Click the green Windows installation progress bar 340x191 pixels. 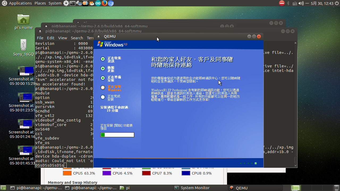117,135
